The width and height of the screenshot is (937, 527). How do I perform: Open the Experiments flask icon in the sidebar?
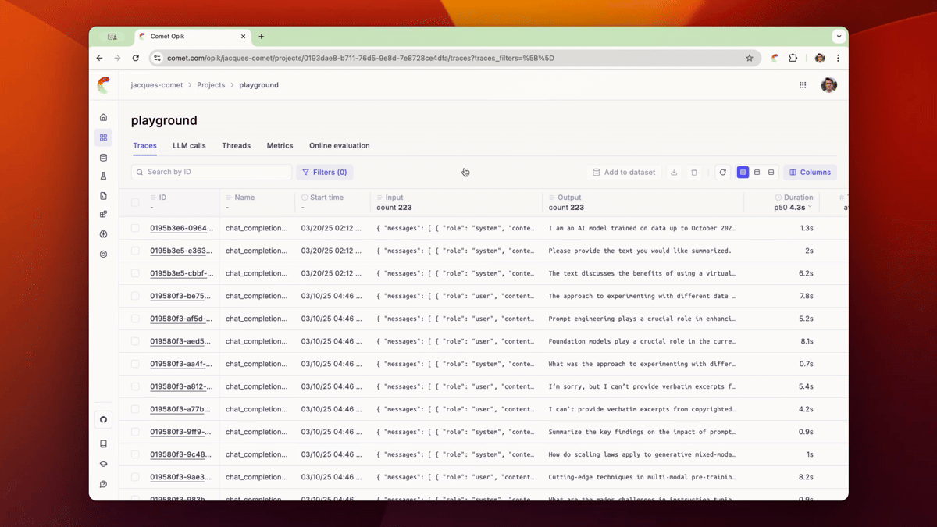(x=103, y=176)
